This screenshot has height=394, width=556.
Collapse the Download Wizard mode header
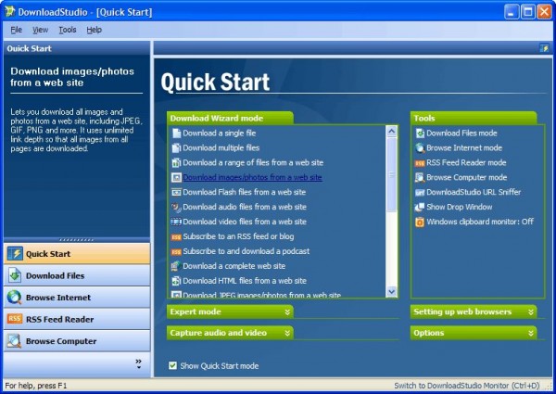230,118
